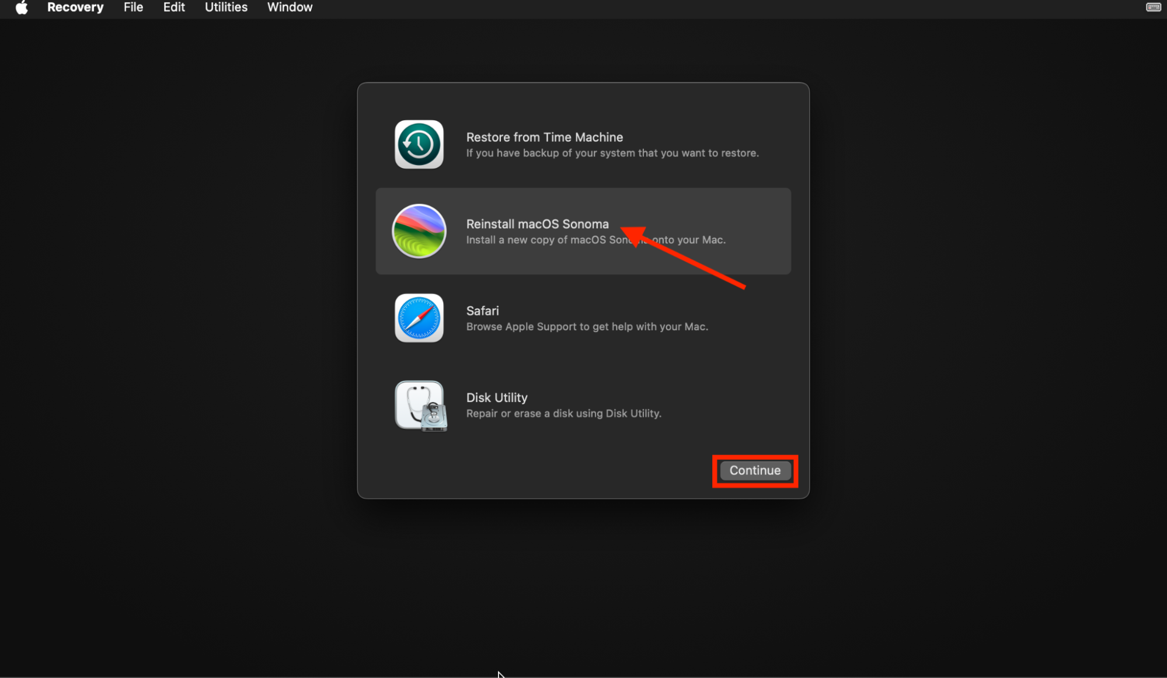1167x678 pixels.
Task: Click the Safari description text
Action: [x=586, y=327]
